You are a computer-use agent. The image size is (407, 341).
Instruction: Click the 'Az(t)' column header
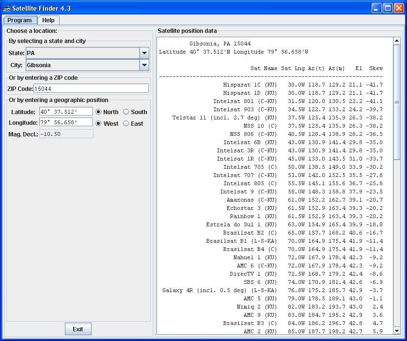point(316,68)
